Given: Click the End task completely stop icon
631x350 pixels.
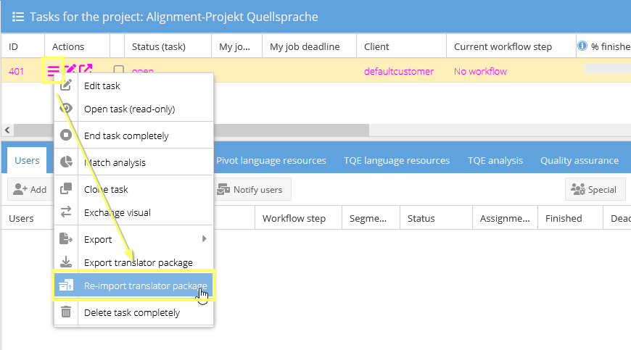Looking at the screenshot, I should 66,136.
